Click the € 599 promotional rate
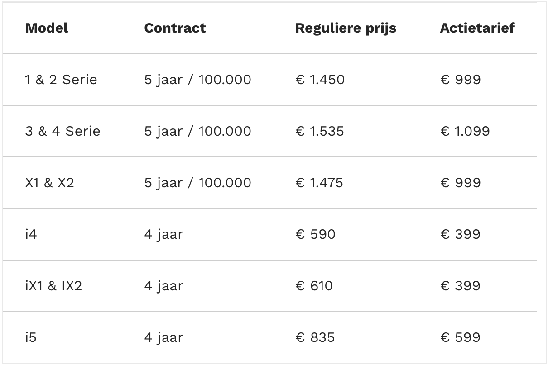Viewport: 548px width, 365px height. [460, 337]
